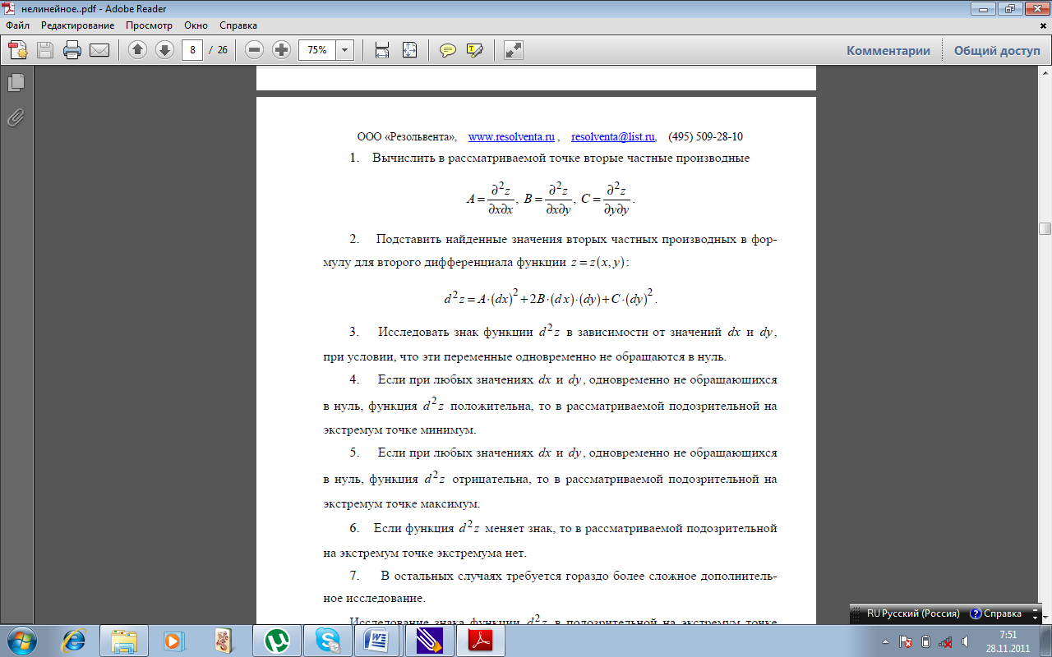Follow the www.resolventa.ru link
The width and height of the screenshot is (1052, 657).
pos(512,137)
